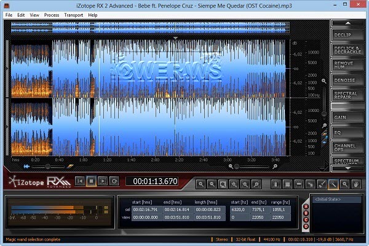This screenshot has width=369, height=246.
Task: Click vertical zoom-out magnifier beside frequency ruler
Action: (325, 125)
